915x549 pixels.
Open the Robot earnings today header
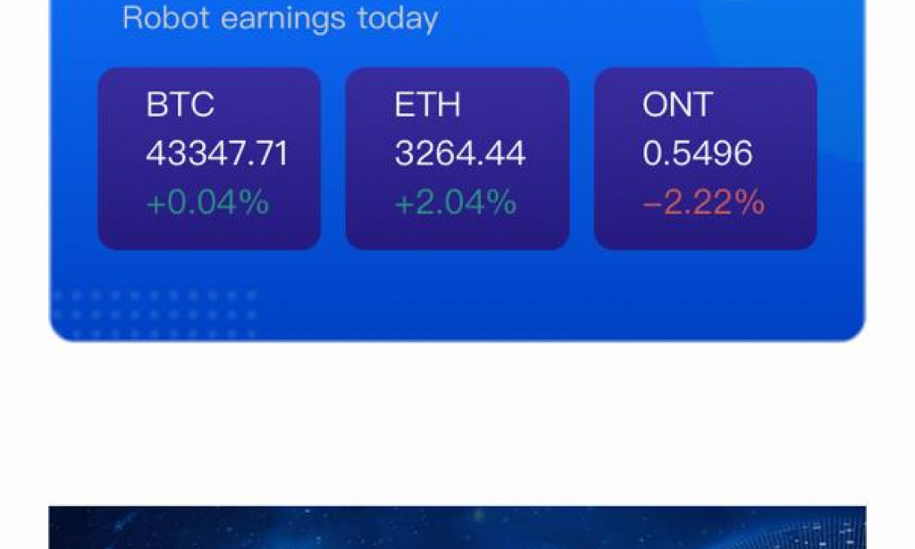[x=280, y=18]
